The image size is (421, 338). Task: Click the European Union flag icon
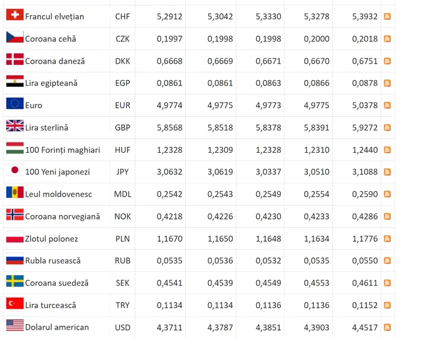point(15,103)
